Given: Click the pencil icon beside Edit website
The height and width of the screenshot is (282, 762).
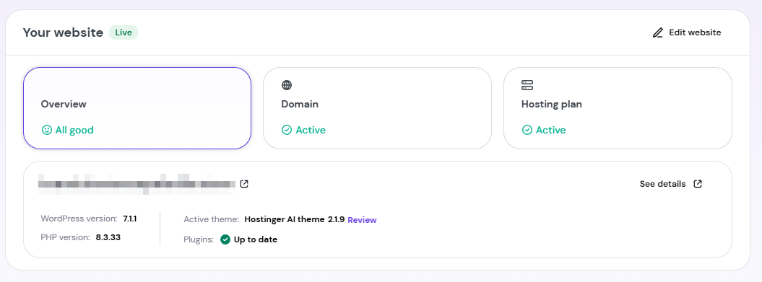Looking at the screenshot, I should (657, 32).
